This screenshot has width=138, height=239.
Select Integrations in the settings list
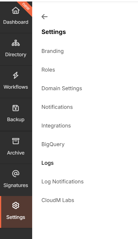[x=56, y=126]
